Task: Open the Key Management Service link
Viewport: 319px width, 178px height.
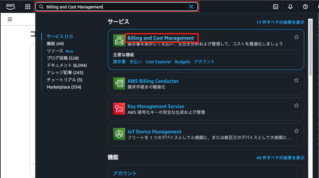Action: (156, 106)
